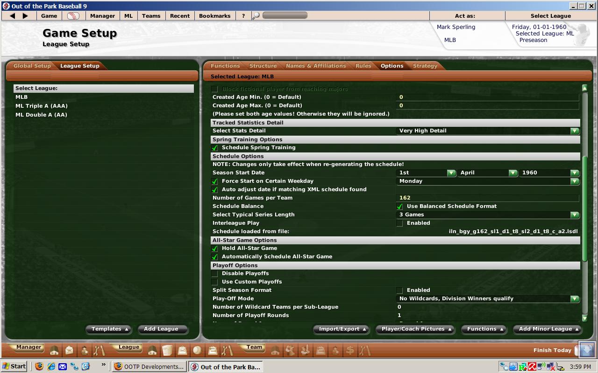This screenshot has width=598, height=373.
Task: Click the back navigation arrow
Action: pos(13,16)
